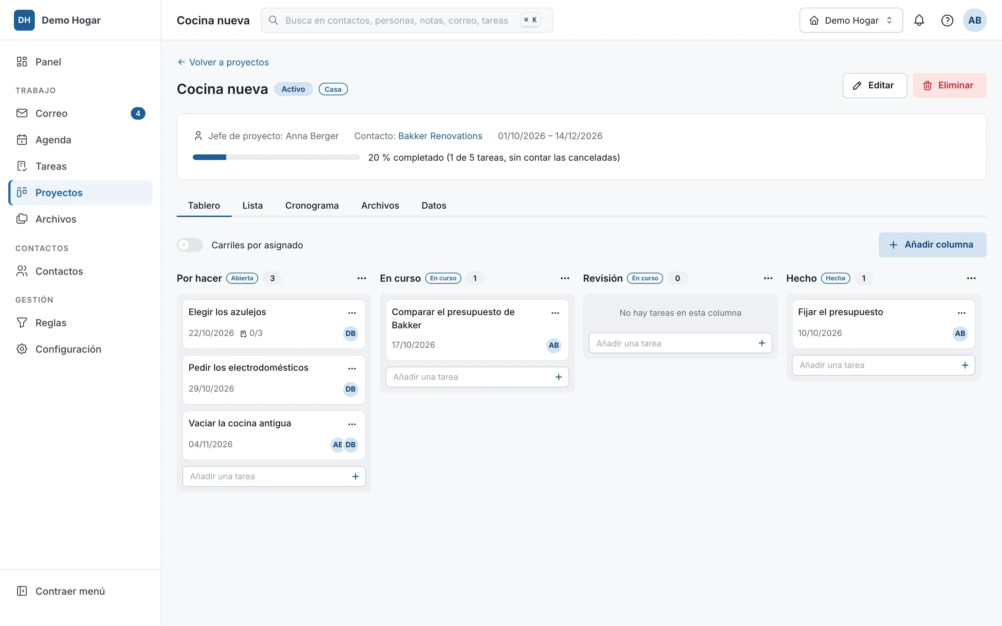The width and height of the screenshot is (1002, 626).
Task: Switch to the Cronograma tab
Action: pyautogui.click(x=312, y=205)
